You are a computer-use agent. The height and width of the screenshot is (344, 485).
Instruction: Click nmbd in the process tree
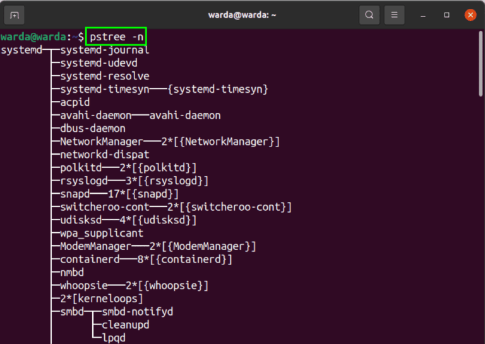pos(72,272)
